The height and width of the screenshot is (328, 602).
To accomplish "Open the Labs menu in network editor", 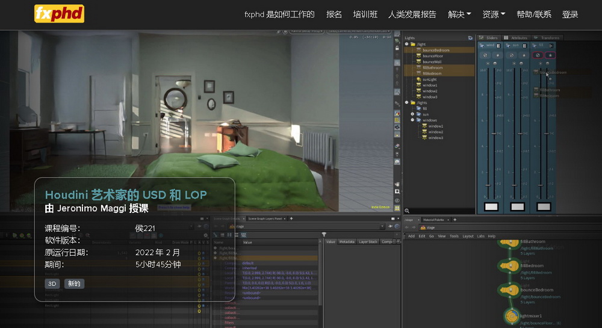I will pos(480,237).
